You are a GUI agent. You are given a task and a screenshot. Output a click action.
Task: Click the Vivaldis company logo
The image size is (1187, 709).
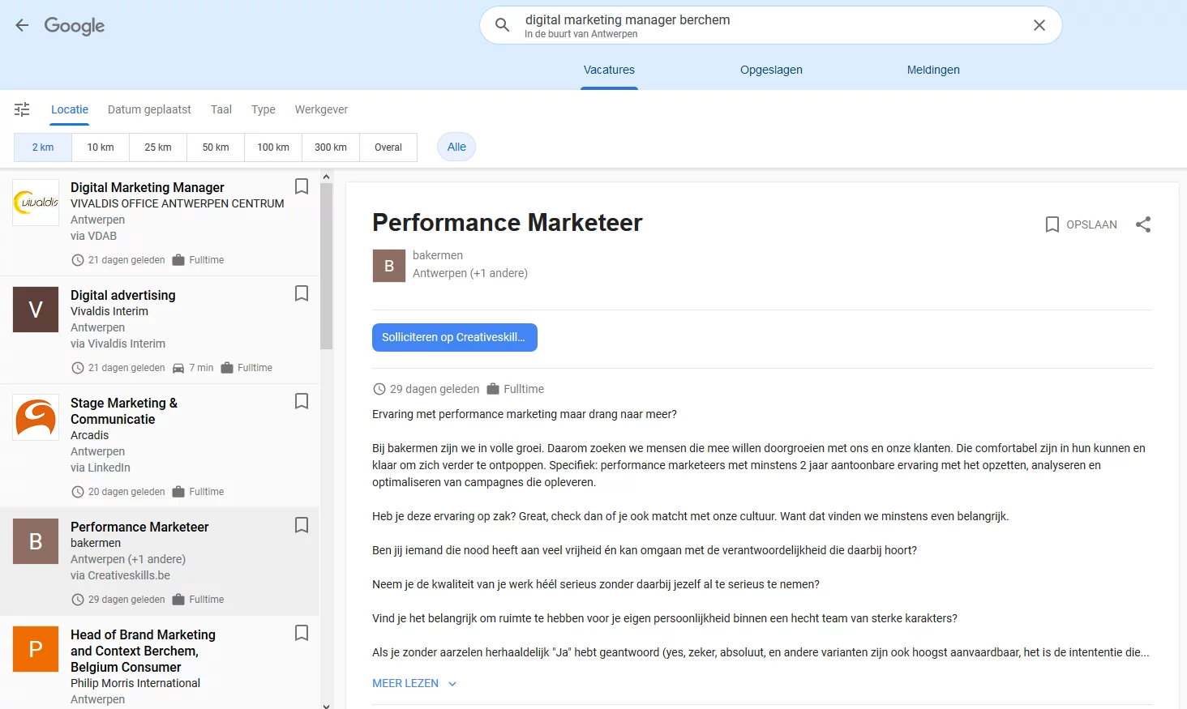click(36, 202)
